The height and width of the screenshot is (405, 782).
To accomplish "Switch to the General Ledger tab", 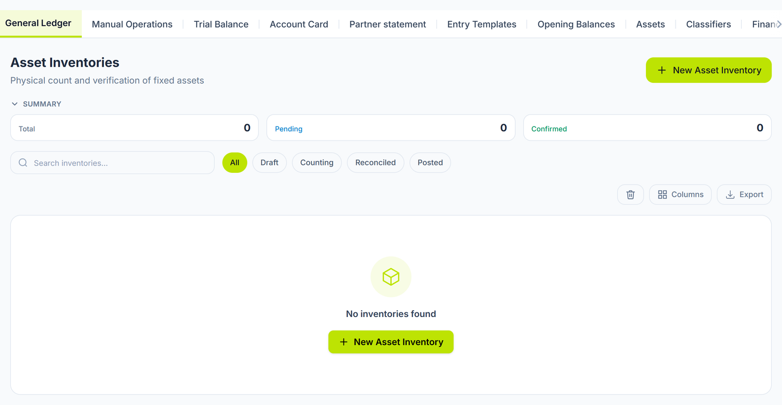I will pyautogui.click(x=41, y=23).
